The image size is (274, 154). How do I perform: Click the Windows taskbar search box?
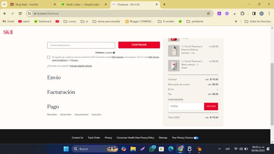click(x=95, y=149)
